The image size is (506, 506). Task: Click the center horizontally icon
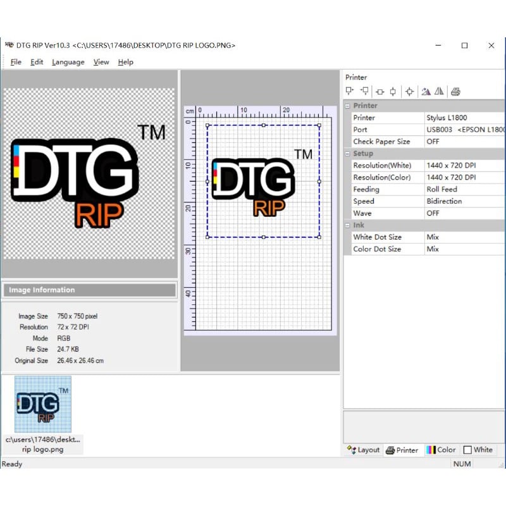click(x=379, y=92)
